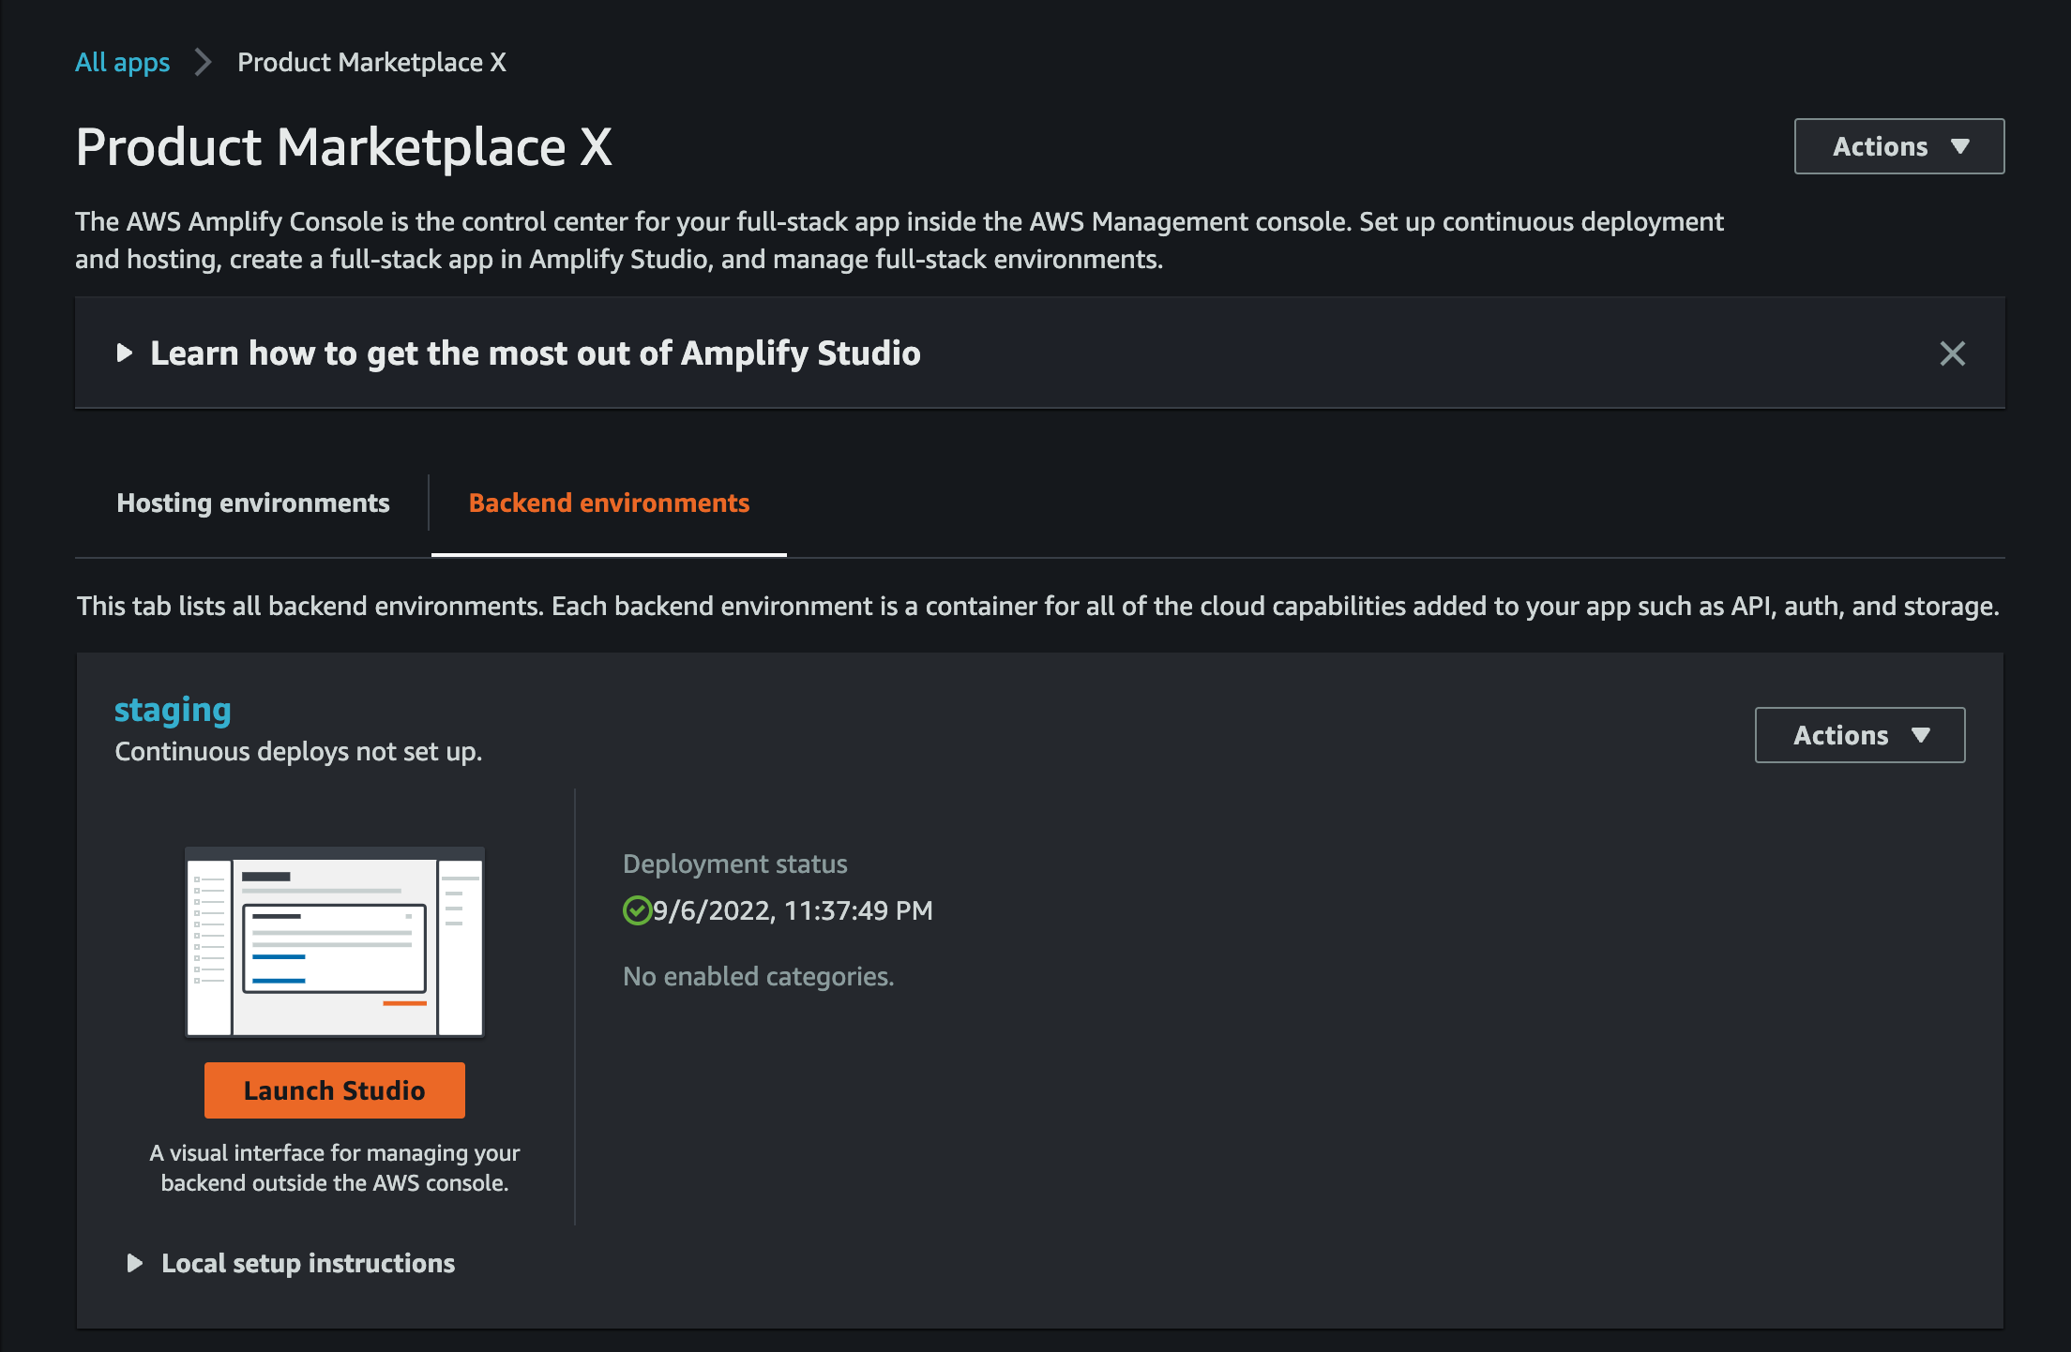This screenshot has height=1352, width=2071.
Task: Switch to Hosting environments tab
Action: pyautogui.click(x=252, y=503)
